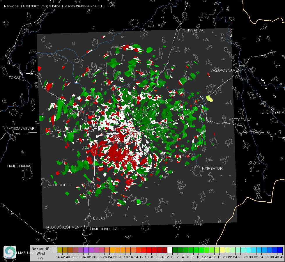This screenshot has height=262, width=285.
Task: Select the grey swatch at legend start
Action: coord(54,250)
